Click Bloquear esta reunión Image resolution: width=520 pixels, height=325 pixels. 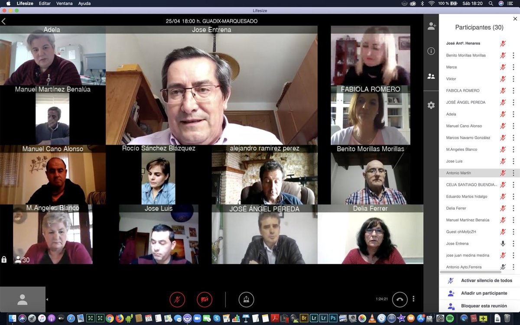484,306
